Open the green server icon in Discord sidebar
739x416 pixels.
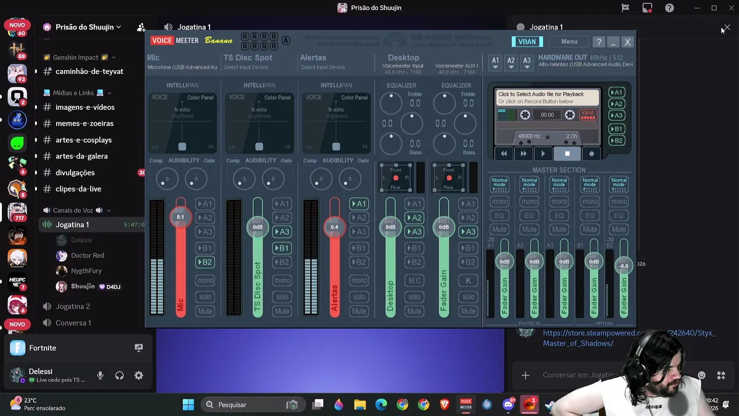[x=17, y=143]
